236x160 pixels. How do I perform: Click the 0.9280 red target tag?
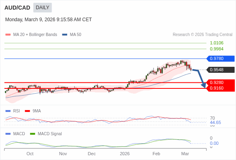[221, 82]
